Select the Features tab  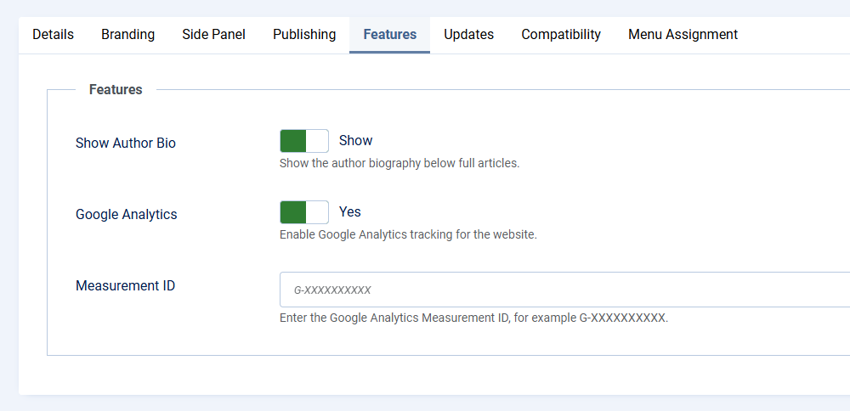pos(390,35)
